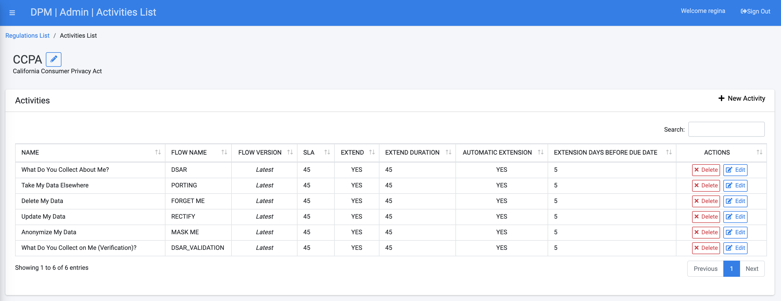Sort by SLA column arrows
This screenshot has width=781, height=301.
(x=327, y=152)
